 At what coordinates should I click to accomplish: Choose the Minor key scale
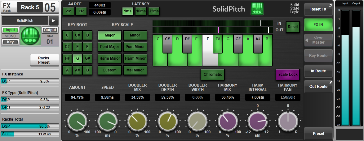pyautogui.click(x=135, y=36)
